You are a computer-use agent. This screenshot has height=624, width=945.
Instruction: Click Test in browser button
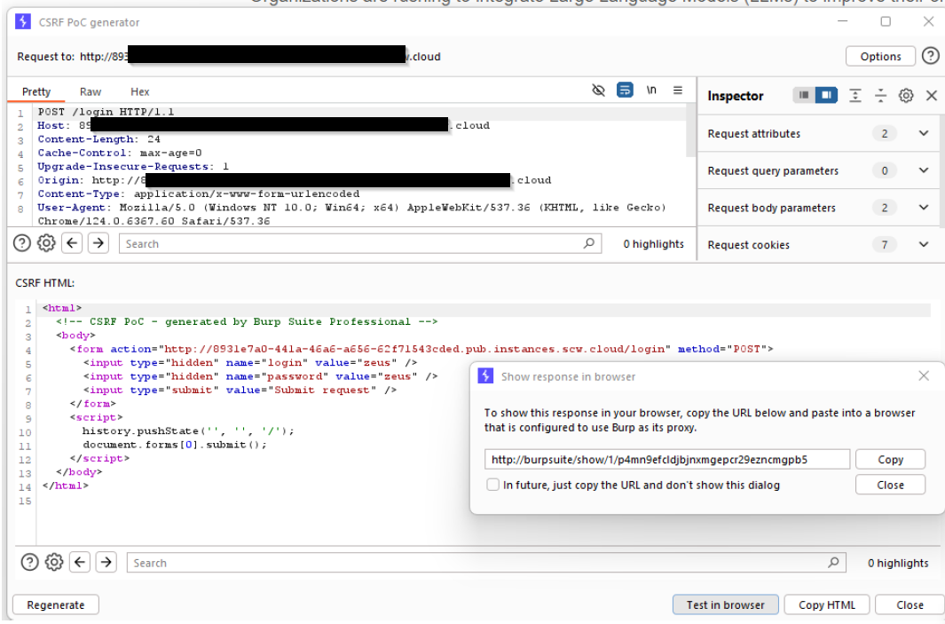725,604
